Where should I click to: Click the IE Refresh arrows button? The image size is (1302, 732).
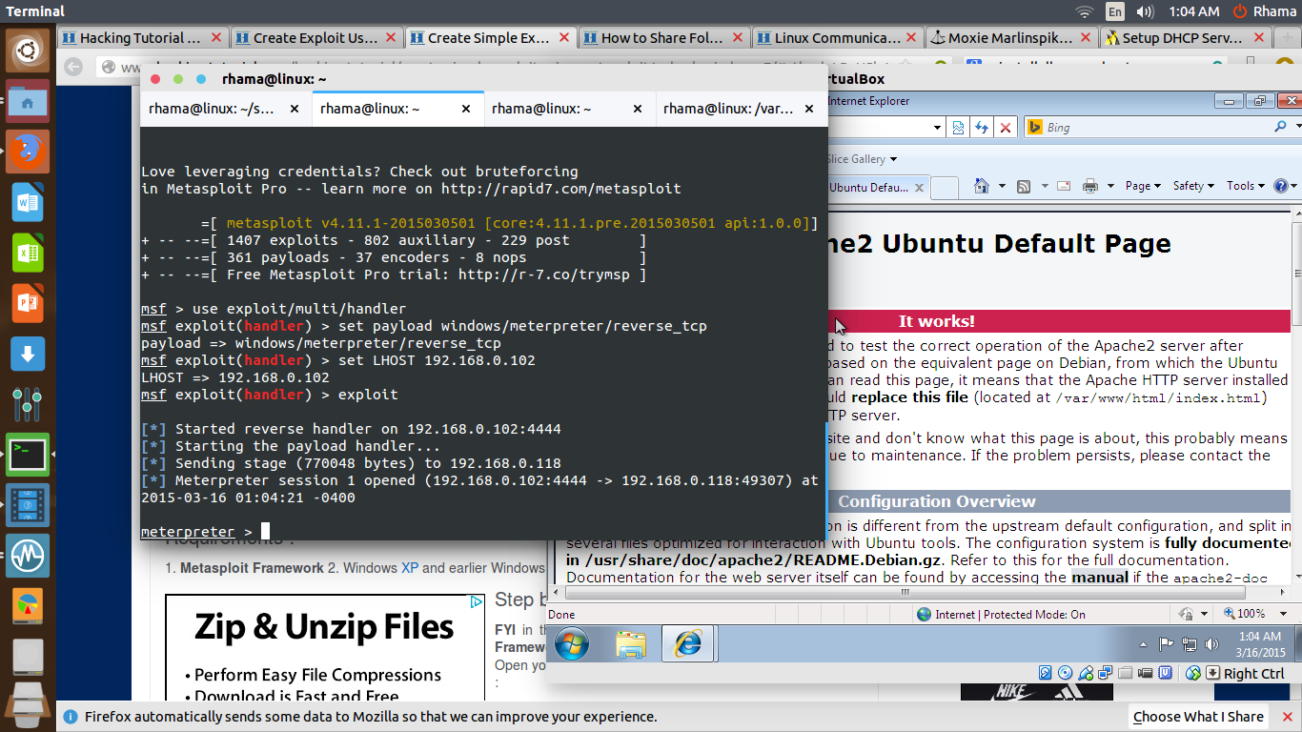(982, 127)
